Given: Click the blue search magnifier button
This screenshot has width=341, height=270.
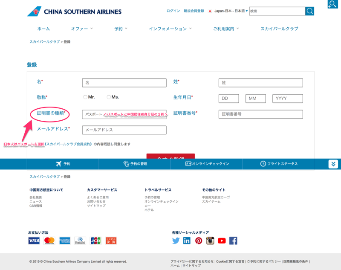Looking at the screenshot, I should (310, 11).
